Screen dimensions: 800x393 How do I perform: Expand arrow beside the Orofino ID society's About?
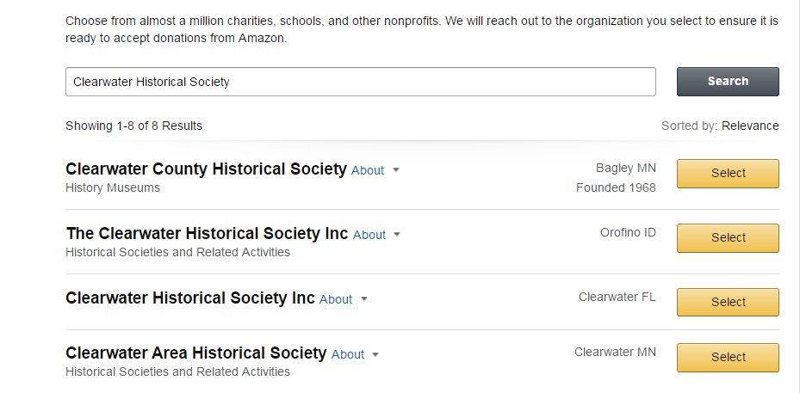click(x=397, y=235)
